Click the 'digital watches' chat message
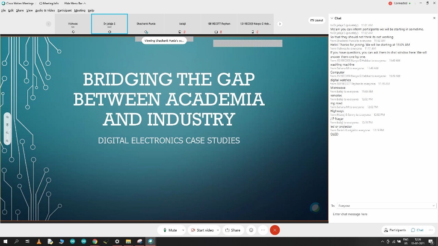Viewport: 438px width, 246px height. (340, 80)
